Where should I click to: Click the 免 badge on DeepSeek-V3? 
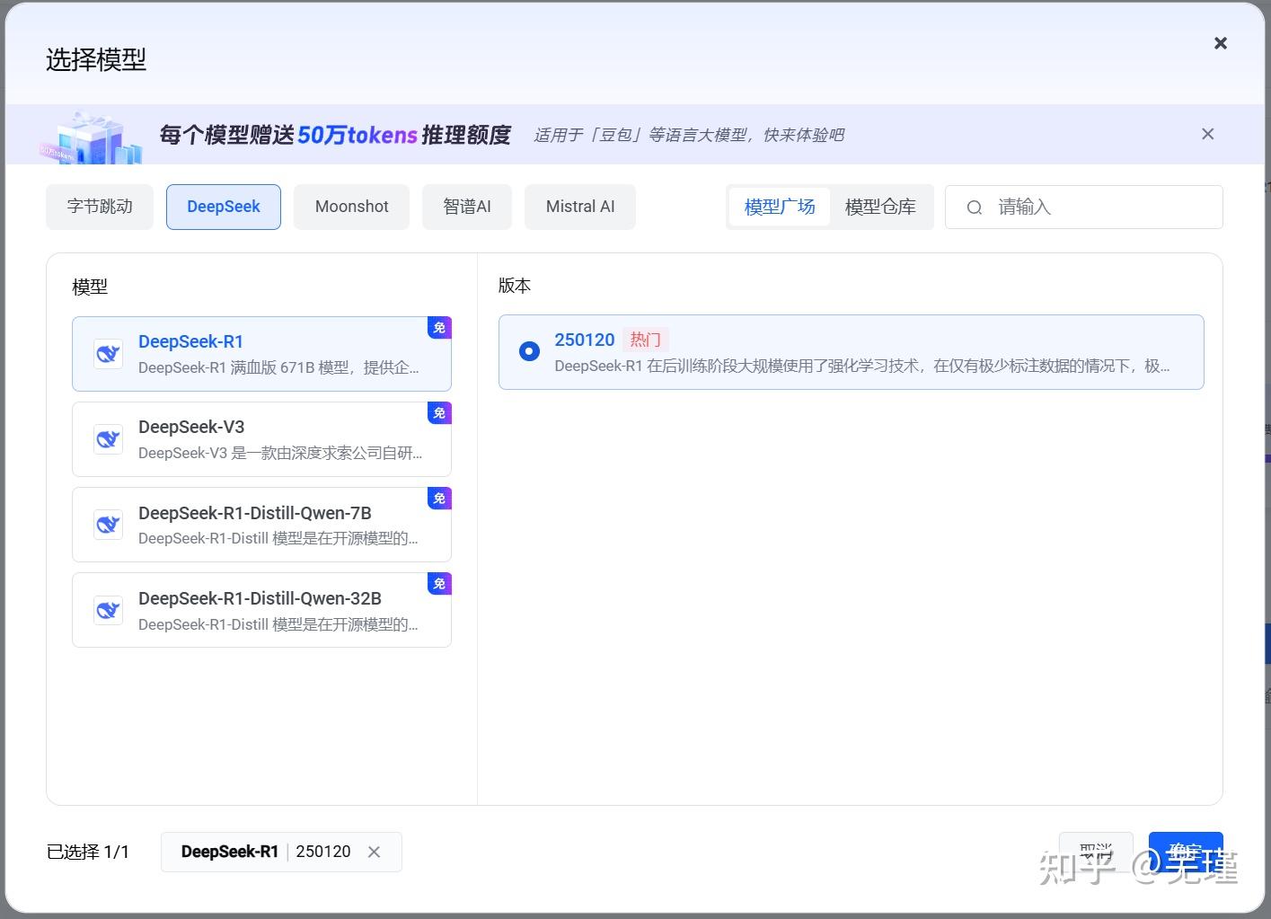tap(439, 413)
